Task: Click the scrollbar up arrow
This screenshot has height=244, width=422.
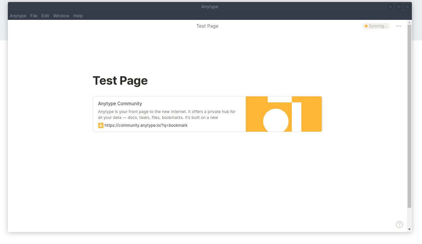Action: (409, 22)
